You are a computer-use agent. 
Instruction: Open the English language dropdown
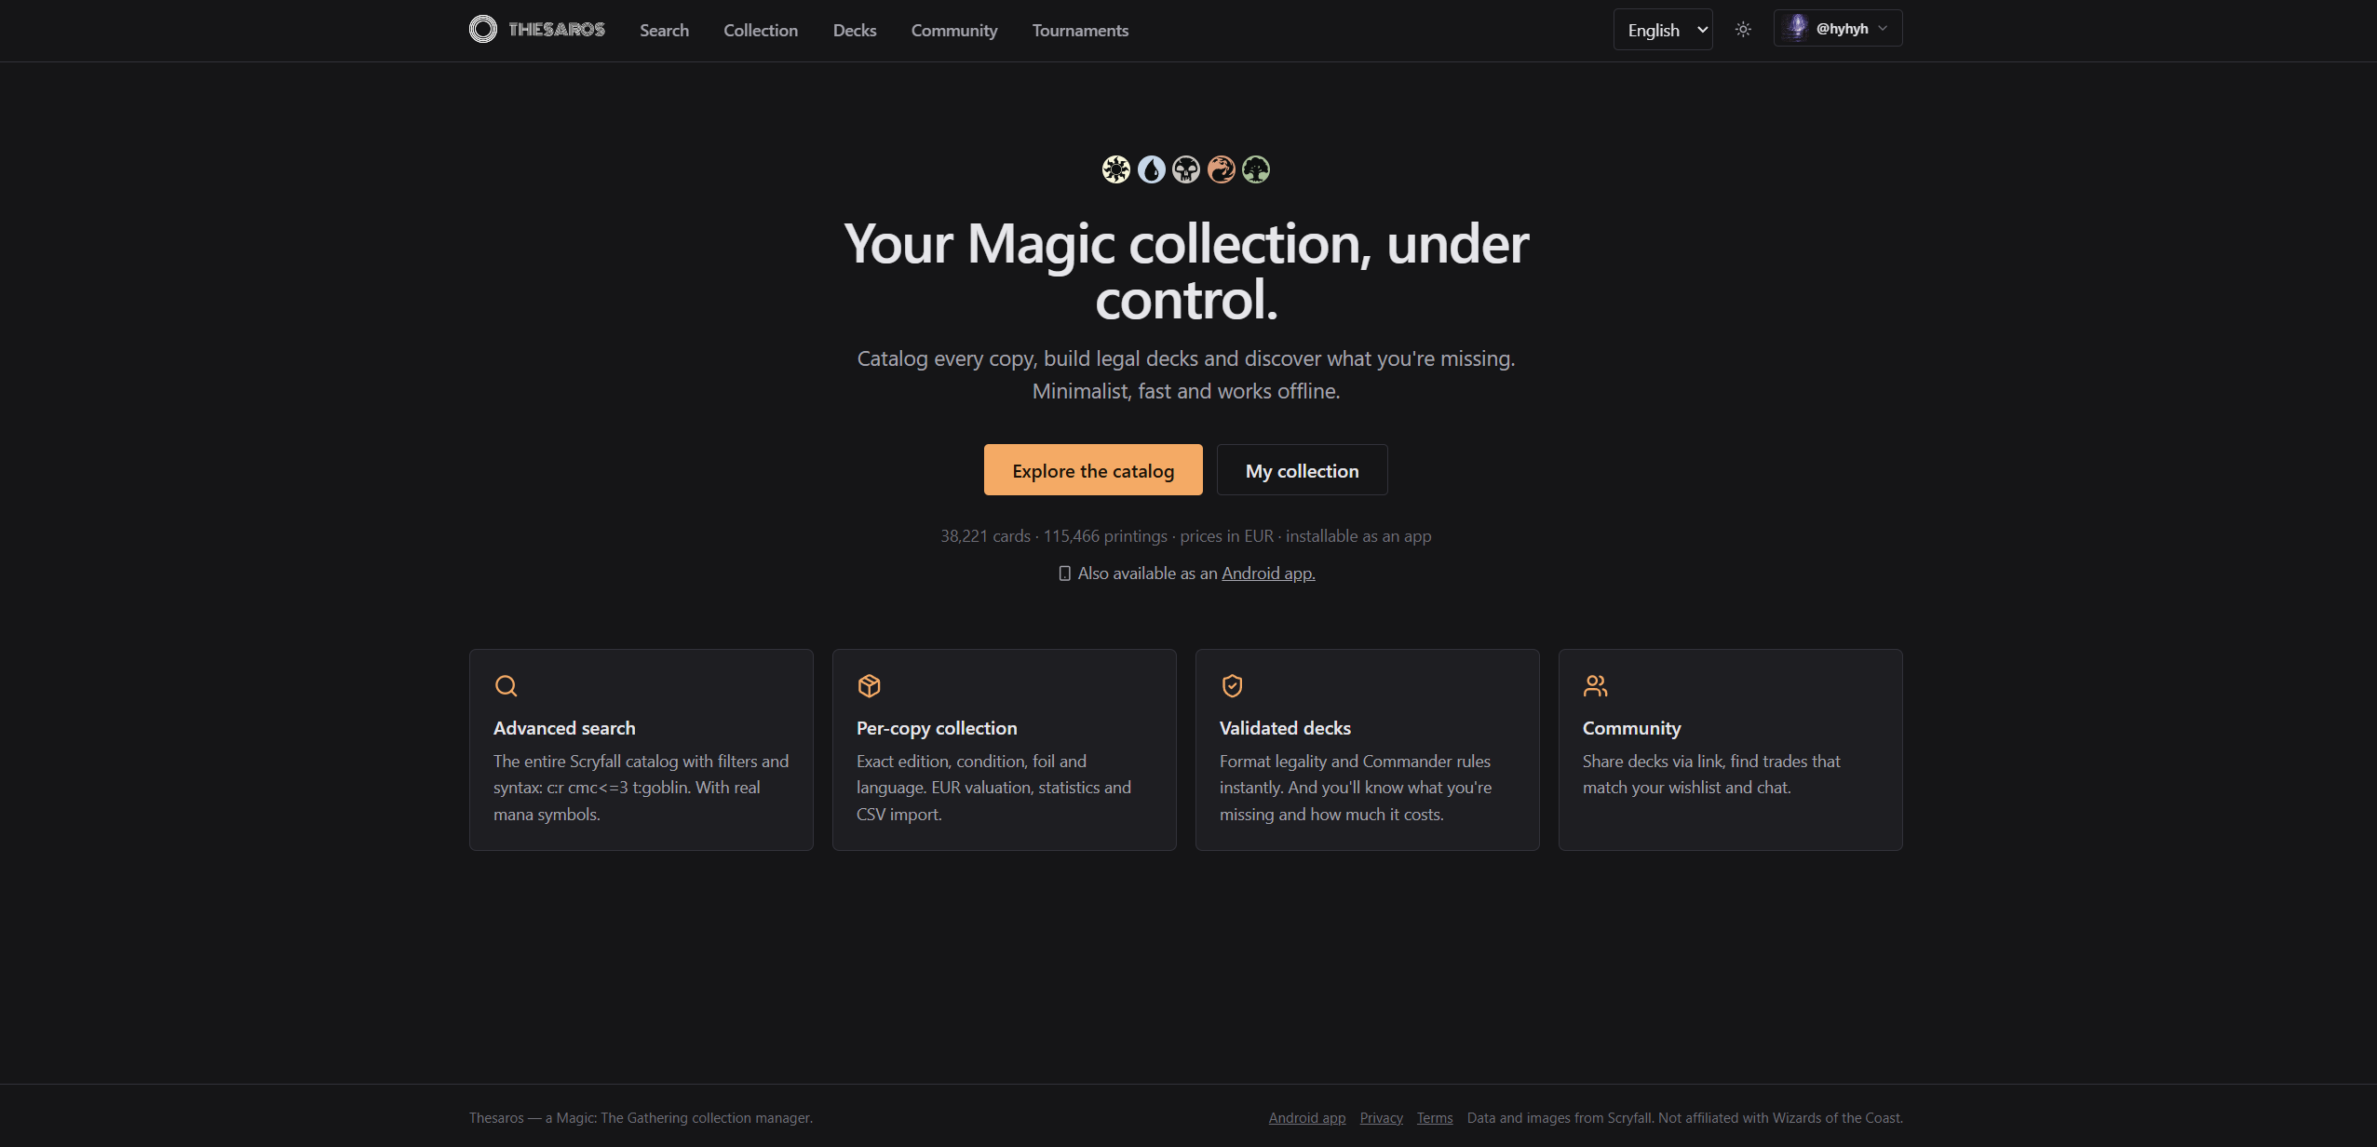(1663, 30)
